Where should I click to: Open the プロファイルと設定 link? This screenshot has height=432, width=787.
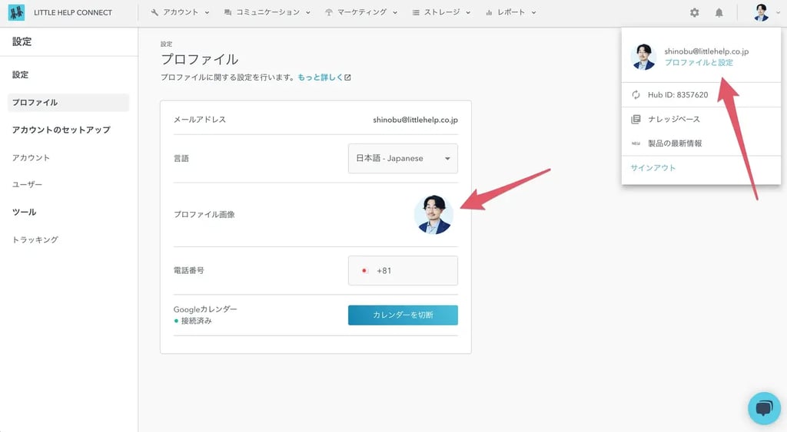point(699,62)
